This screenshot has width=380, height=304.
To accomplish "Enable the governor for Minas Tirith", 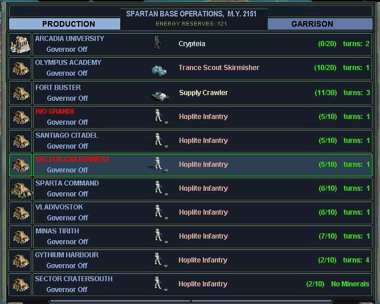I will point(67,241).
